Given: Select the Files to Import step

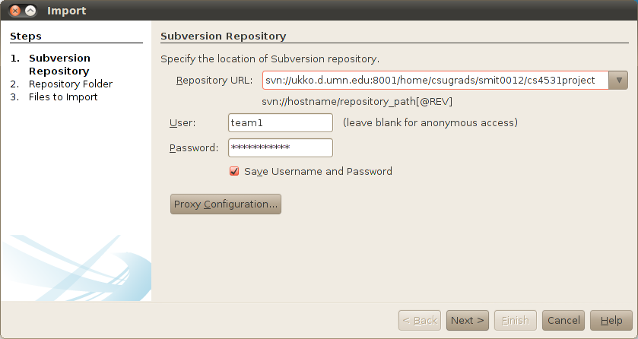Looking at the screenshot, I should 63,97.
